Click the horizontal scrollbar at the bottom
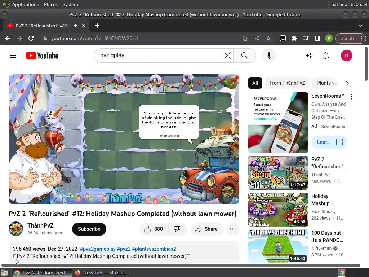Screen dimensions: 369x277 click(181, 265)
